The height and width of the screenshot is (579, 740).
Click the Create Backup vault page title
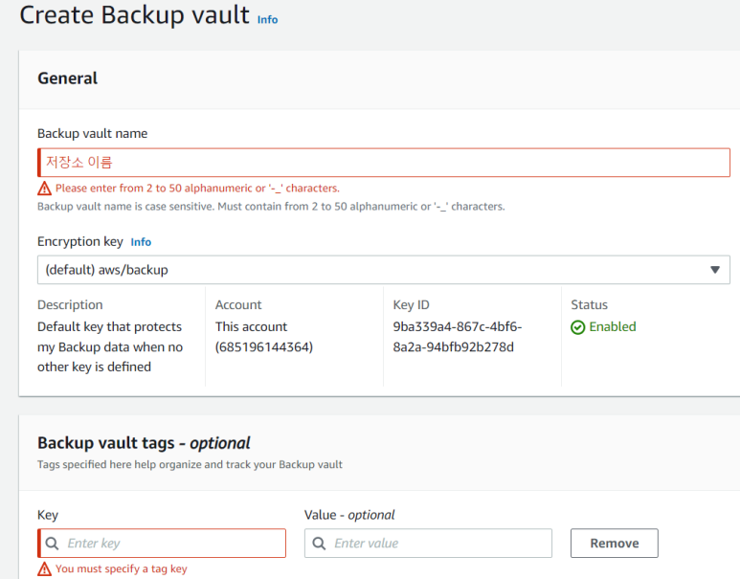pos(135,15)
